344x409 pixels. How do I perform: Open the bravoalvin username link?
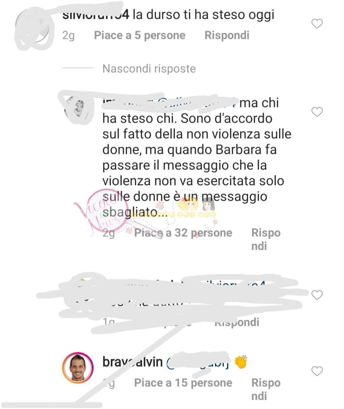[x=133, y=362]
